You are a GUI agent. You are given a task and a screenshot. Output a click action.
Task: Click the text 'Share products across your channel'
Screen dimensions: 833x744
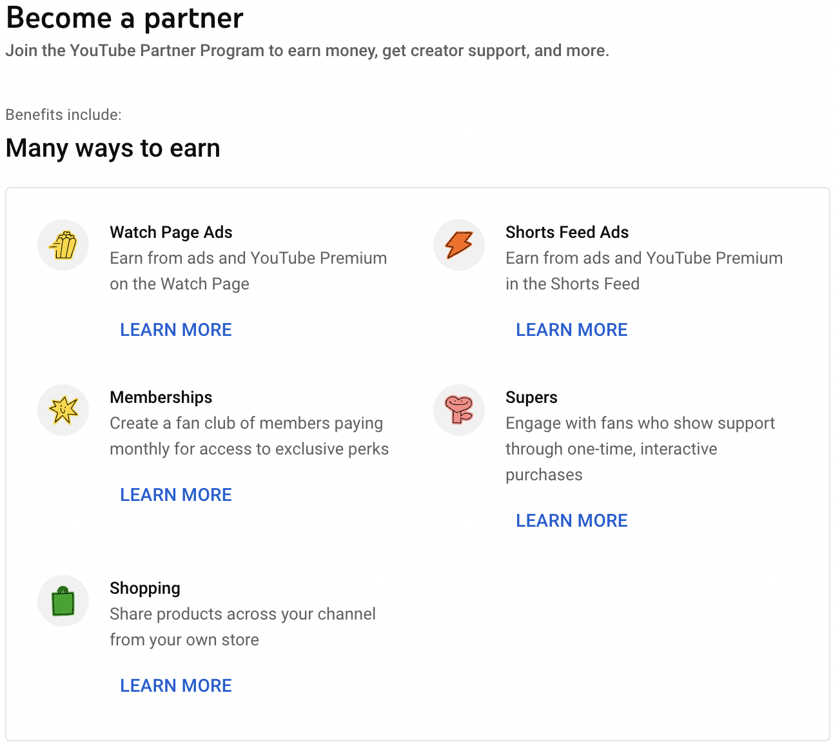click(x=242, y=614)
